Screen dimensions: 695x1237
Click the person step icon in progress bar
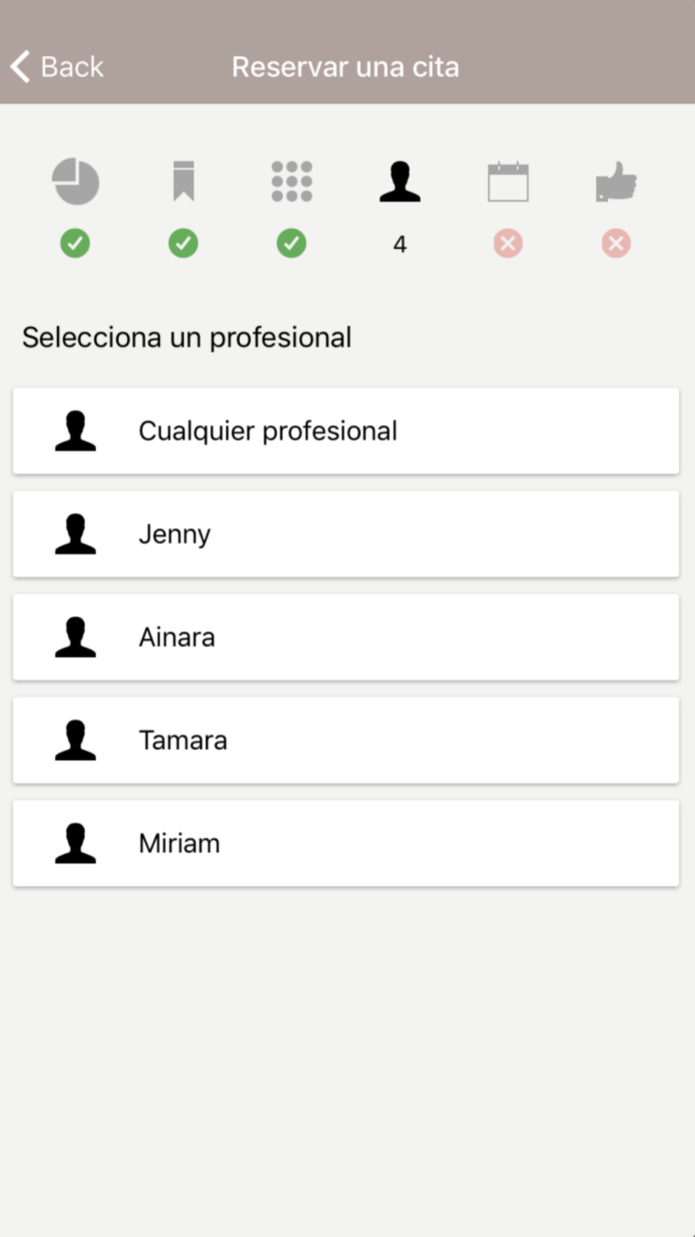click(400, 182)
